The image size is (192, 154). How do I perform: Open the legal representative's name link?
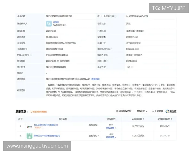(x=56, y=22)
